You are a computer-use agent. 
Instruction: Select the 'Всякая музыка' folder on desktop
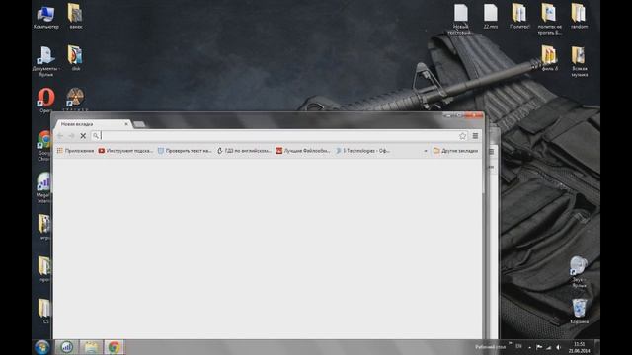pos(579,61)
